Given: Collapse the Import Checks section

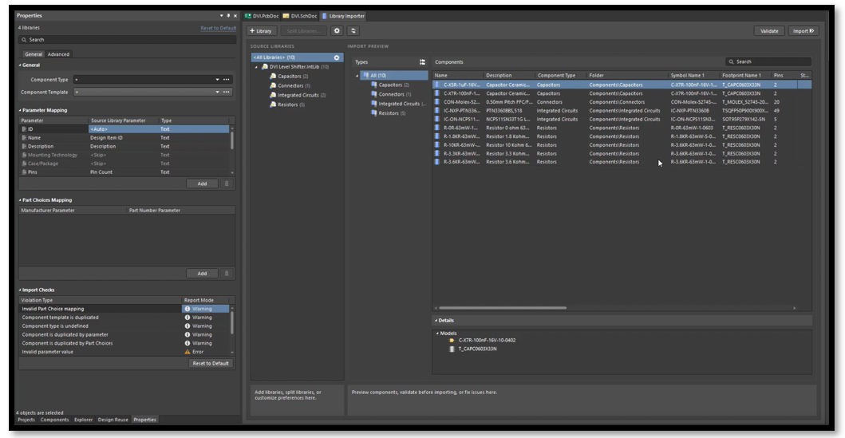Looking at the screenshot, I should coord(20,290).
